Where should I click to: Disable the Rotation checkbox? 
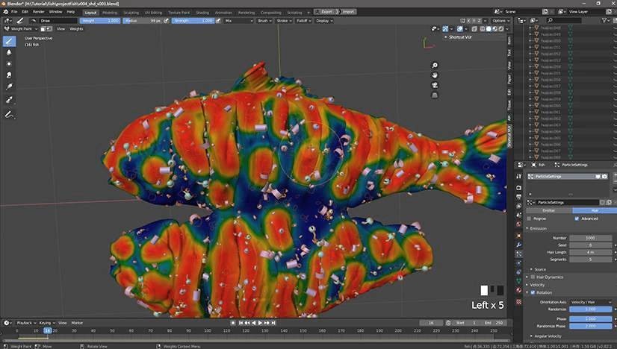[x=533, y=292]
